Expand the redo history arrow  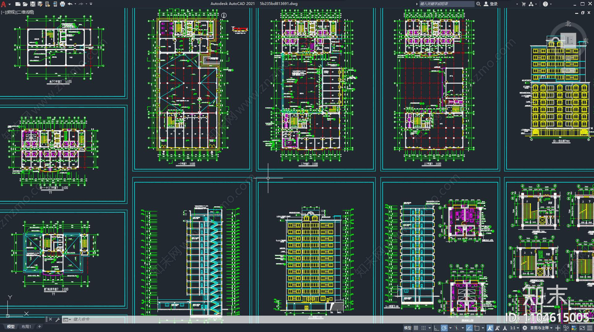[87, 4]
